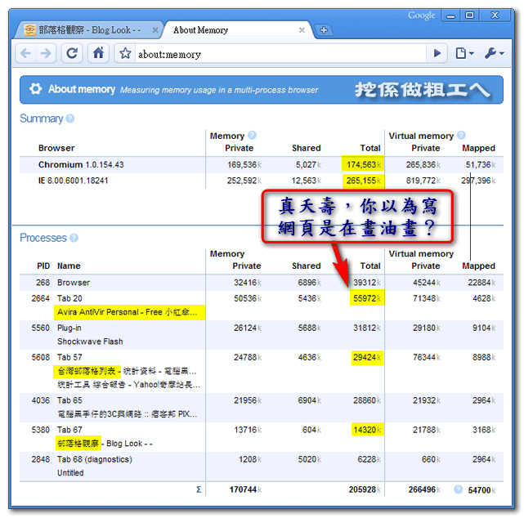
Task: Close the Blog Look tab
Action: (155, 30)
